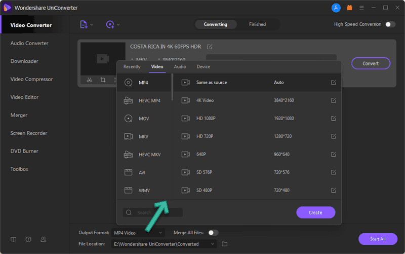
Task: Choose the Same as source resolution
Action: [x=258, y=82]
